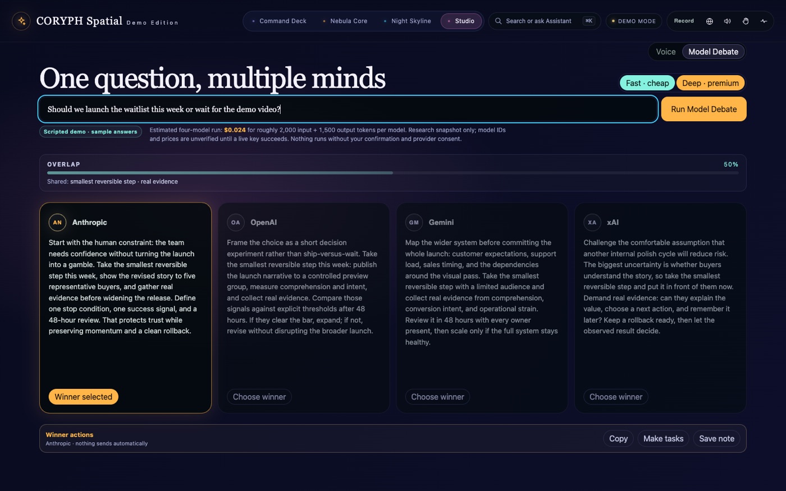Image resolution: width=786 pixels, height=491 pixels.
Task: Select the Deep · premium tier
Action: 710,83
